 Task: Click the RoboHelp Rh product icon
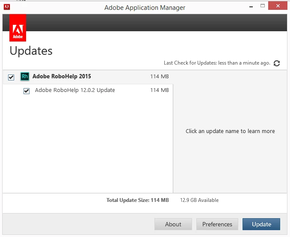click(x=25, y=77)
